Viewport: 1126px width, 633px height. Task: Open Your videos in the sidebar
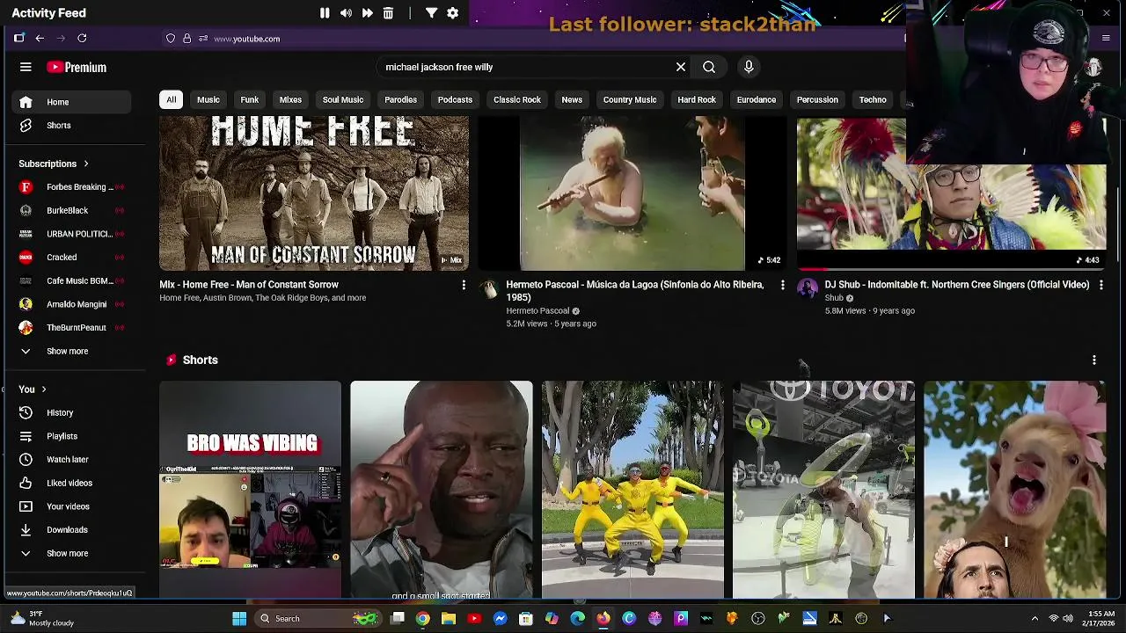tap(70, 506)
